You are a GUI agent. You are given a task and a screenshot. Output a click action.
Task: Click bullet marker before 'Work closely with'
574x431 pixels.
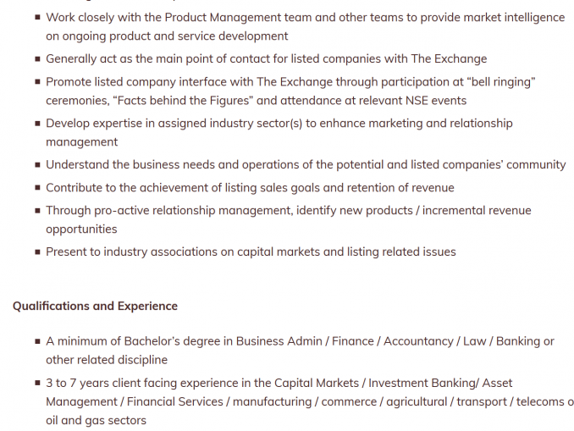click(37, 17)
